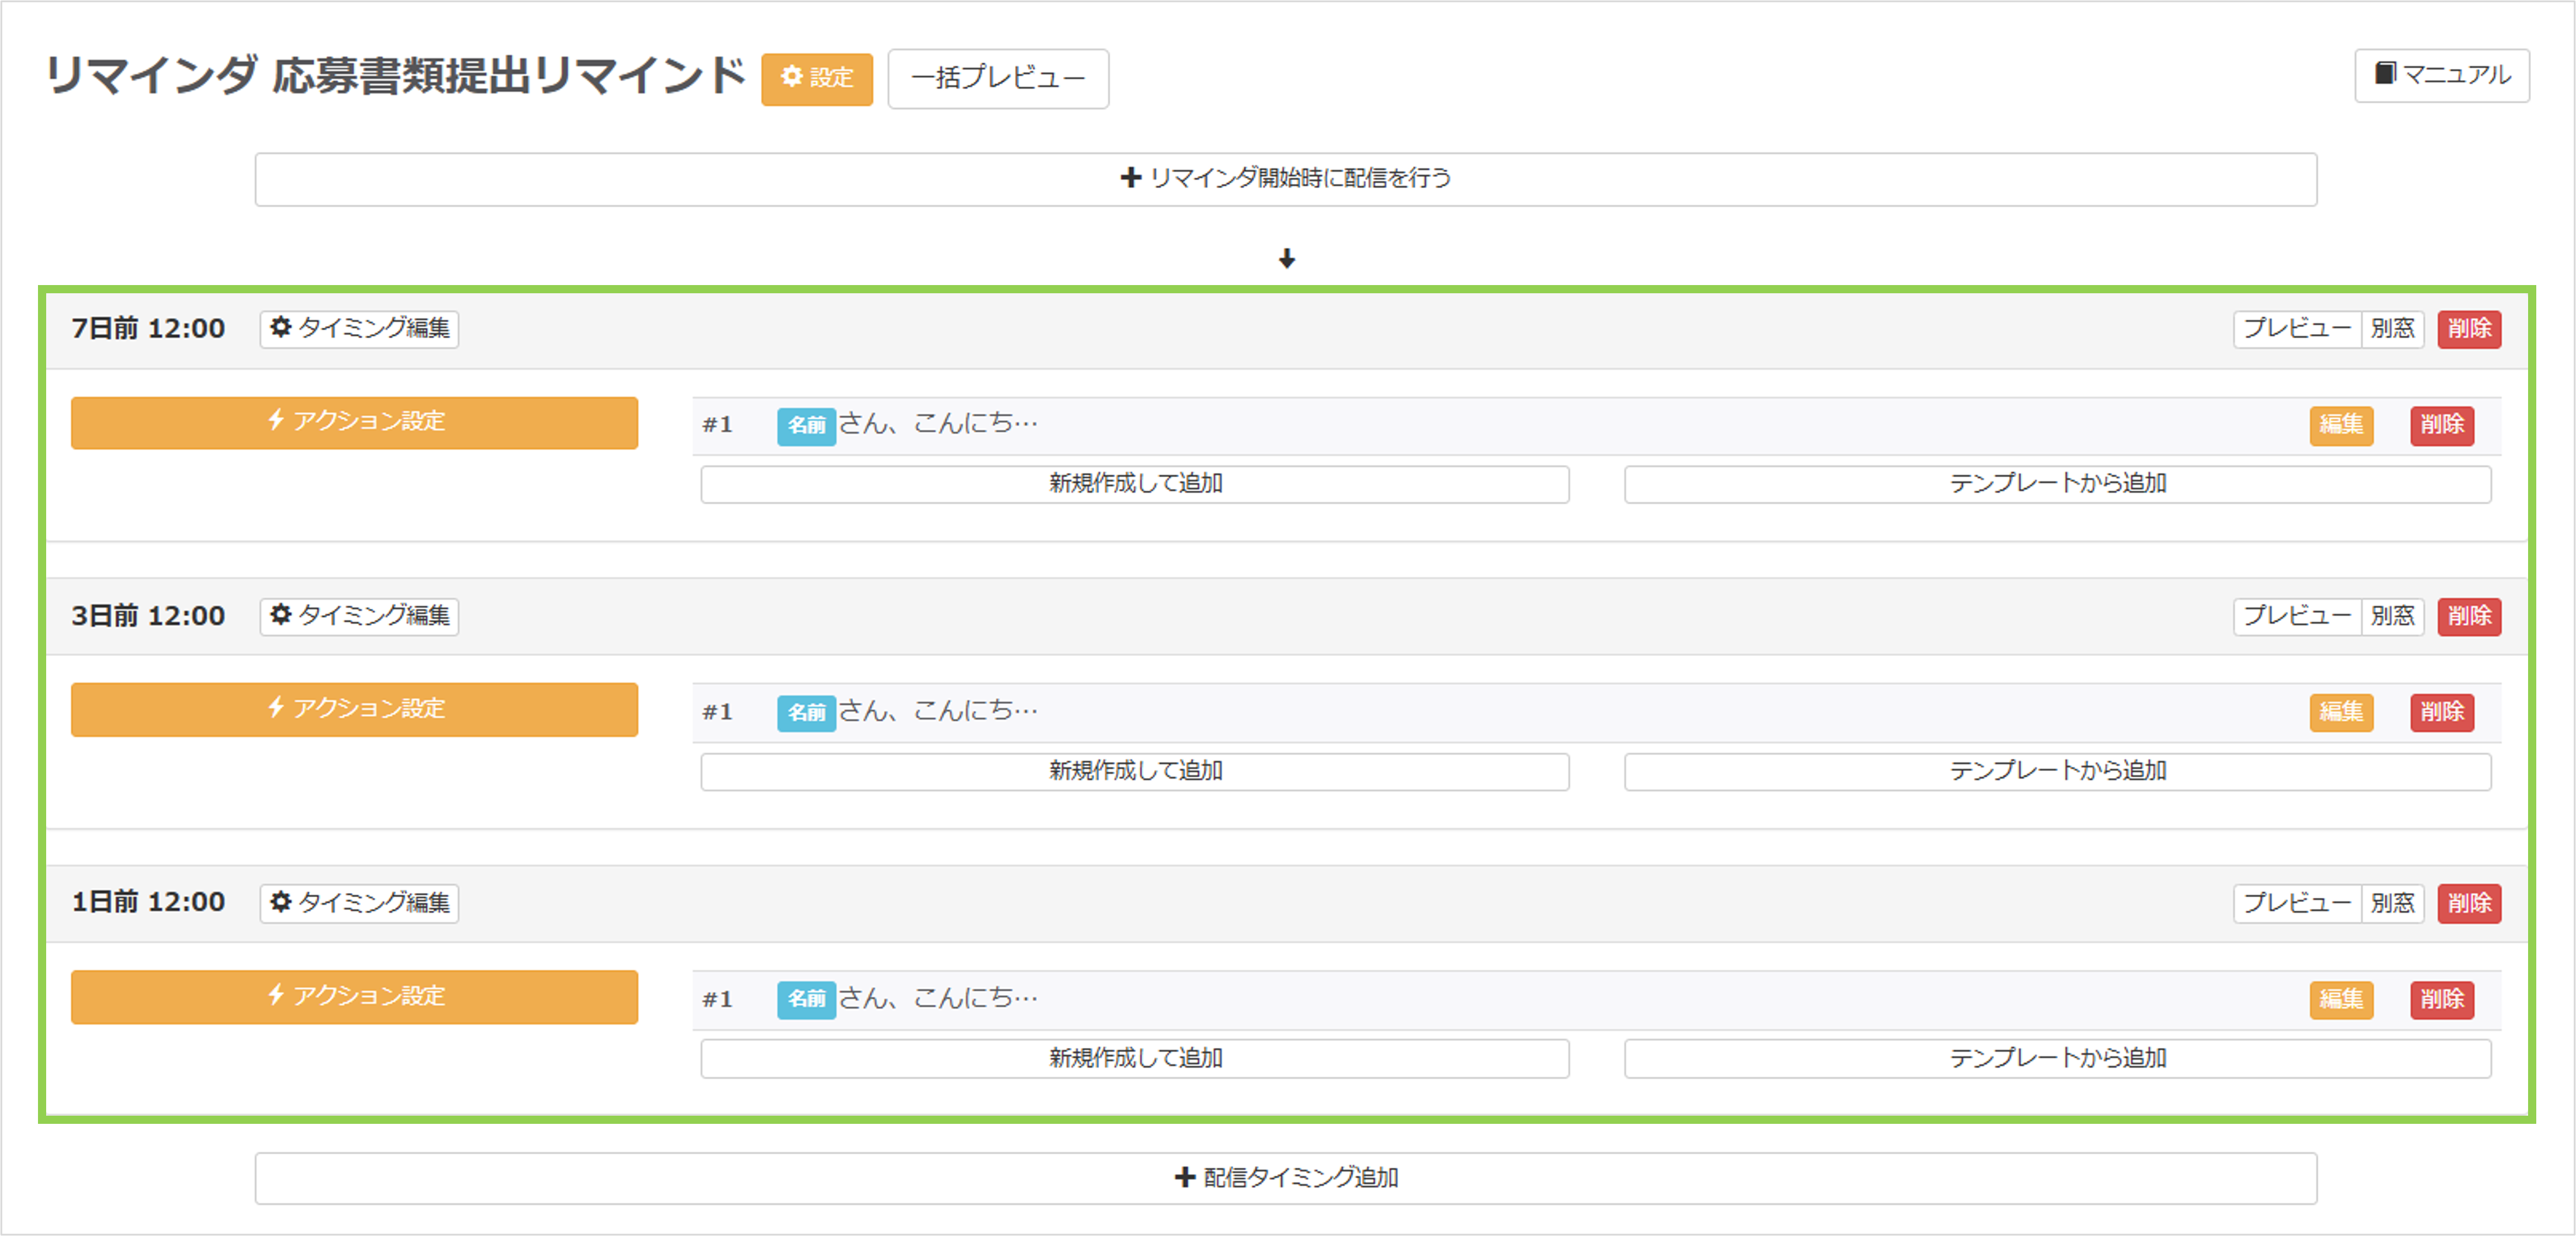The height and width of the screenshot is (1236, 2576).
Task: Open プレビュー for the 7日前 timing
Action: (x=2296, y=329)
